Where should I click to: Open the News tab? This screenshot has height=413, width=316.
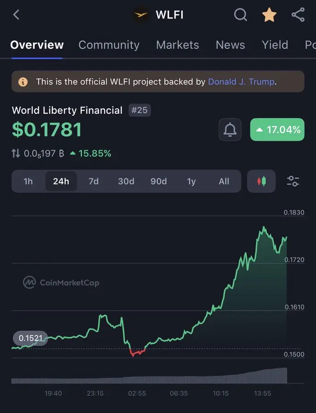click(230, 45)
